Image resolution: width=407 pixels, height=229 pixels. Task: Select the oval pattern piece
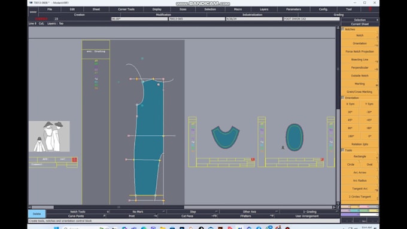[x=294, y=137]
